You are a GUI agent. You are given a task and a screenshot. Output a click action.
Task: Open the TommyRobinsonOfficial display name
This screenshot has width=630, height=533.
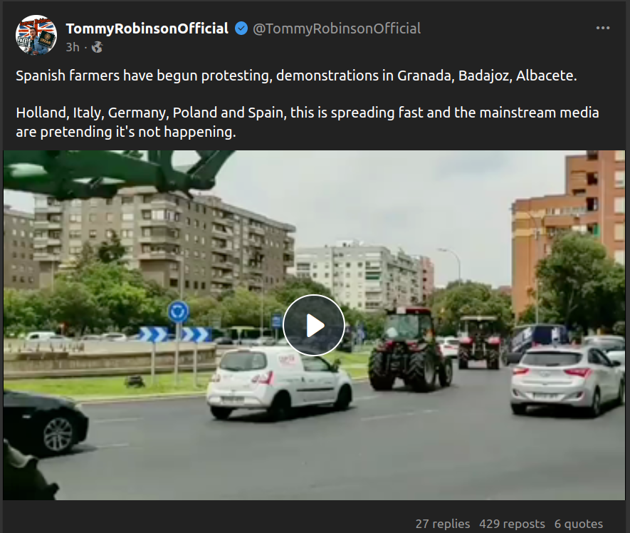click(x=147, y=29)
